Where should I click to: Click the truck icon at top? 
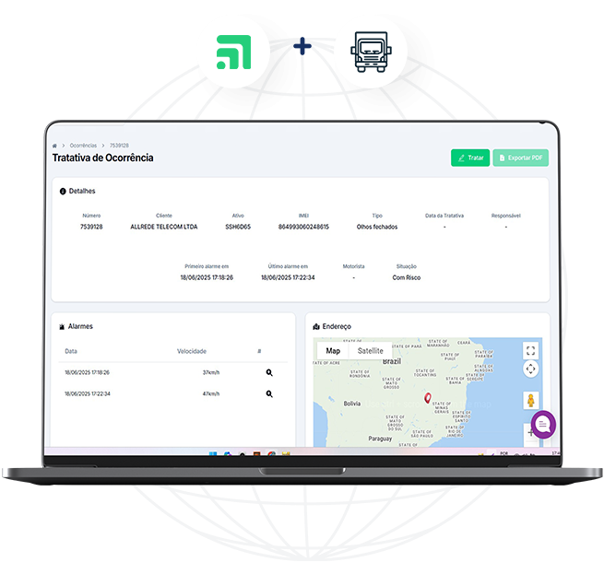[371, 52]
